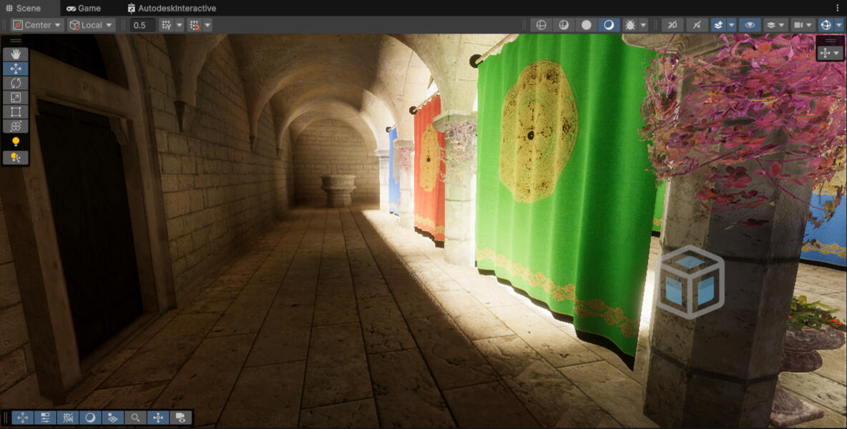The width and height of the screenshot is (847, 429).
Task: Click the wireframe sphere draw mode icon
Action: pyautogui.click(x=542, y=25)
